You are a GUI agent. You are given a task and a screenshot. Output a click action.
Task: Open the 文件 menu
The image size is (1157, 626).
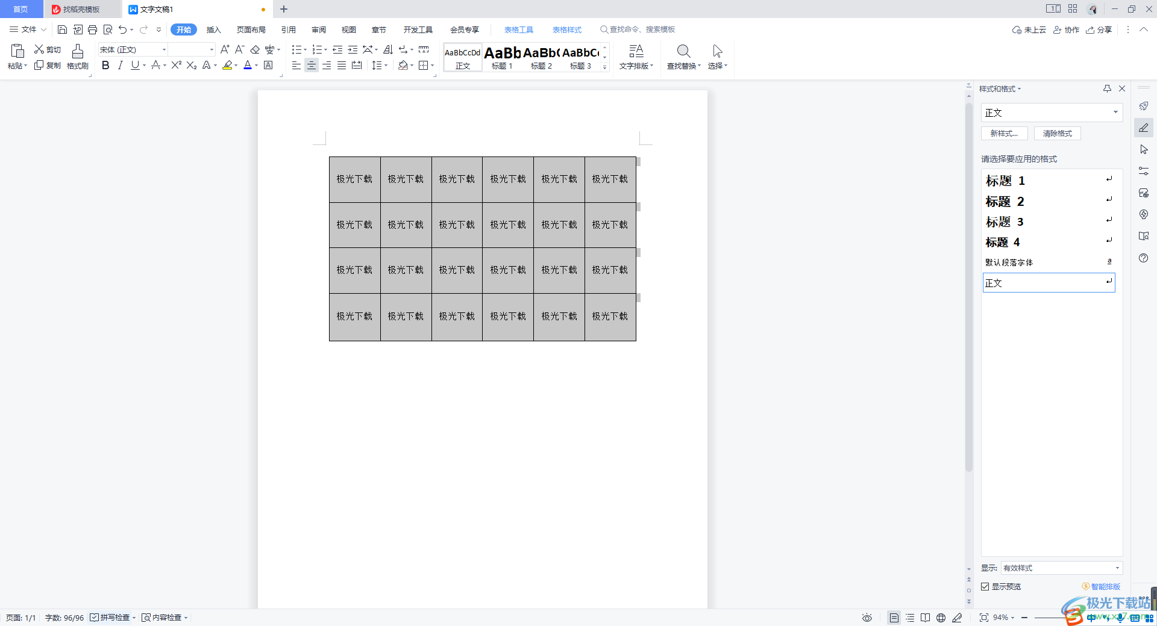pyautogui.click(x=28, y=29)
